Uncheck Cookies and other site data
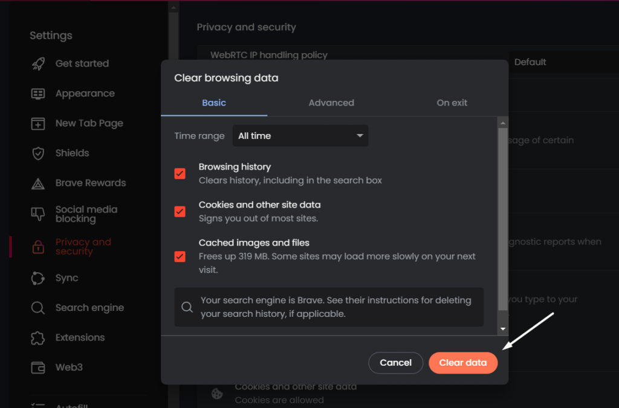 180,211
